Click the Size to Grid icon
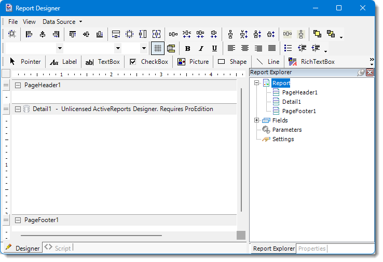 (129, 34)
